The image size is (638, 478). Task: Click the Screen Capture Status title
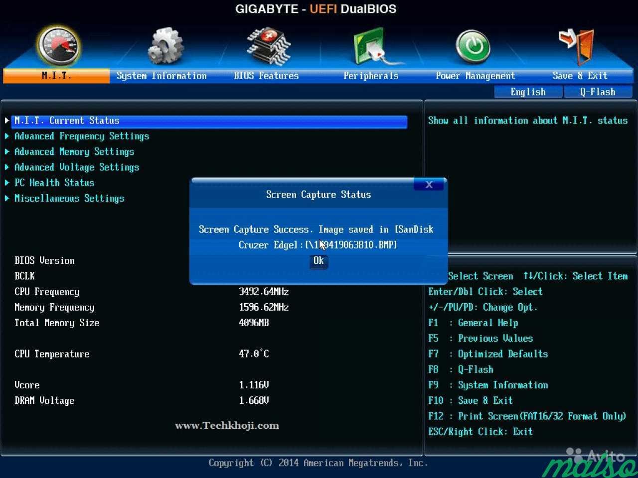click(319, 195)
